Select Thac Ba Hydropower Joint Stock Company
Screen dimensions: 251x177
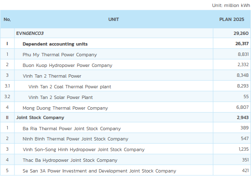[x=70, y=160]
